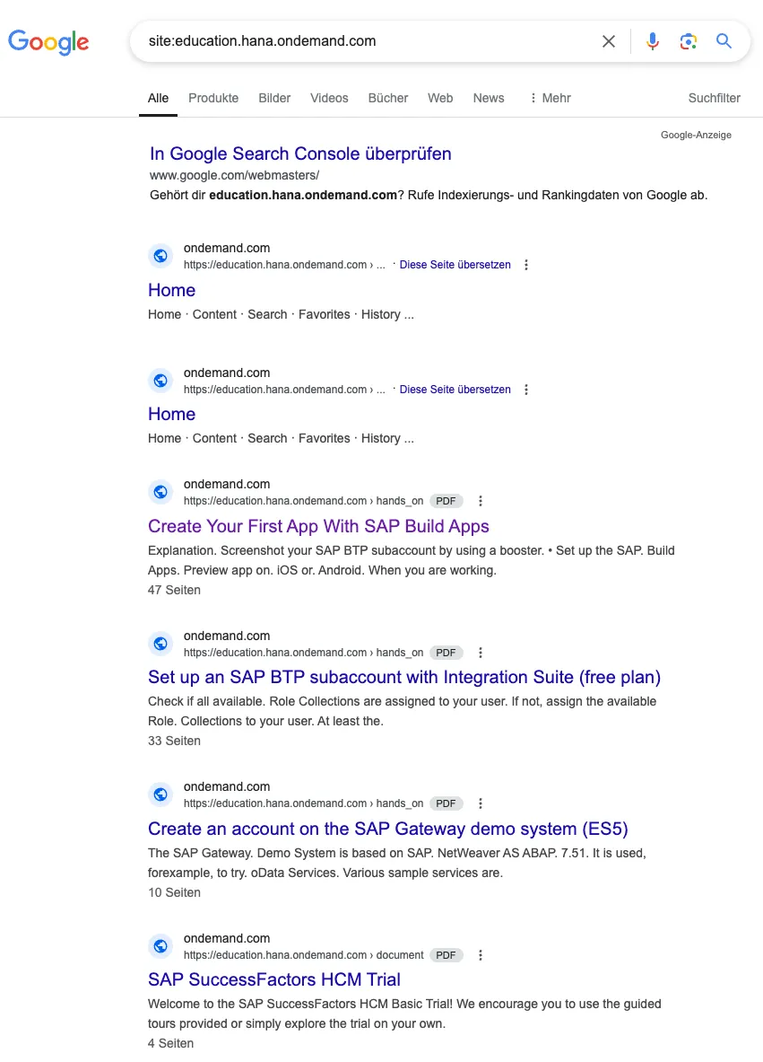Click the globe favicon of the first Home result
This screenshot has width=763, height=1062.
160,256
